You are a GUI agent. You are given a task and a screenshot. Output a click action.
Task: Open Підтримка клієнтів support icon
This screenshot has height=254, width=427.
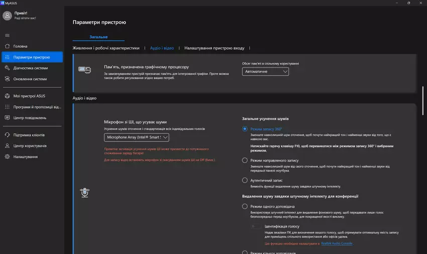[7, 135]
